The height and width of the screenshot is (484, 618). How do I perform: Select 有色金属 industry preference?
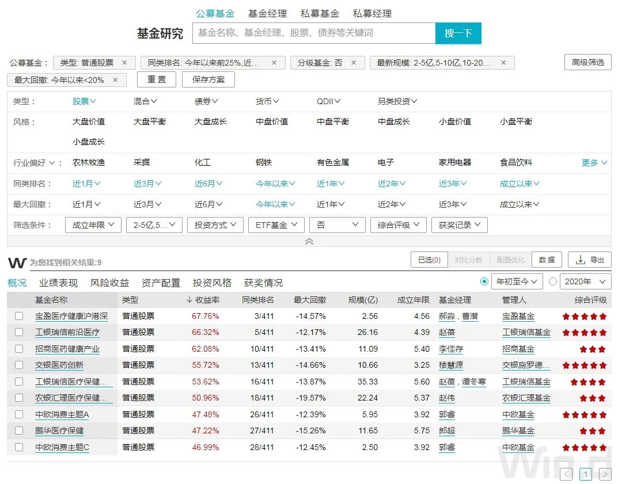(333, 163)
